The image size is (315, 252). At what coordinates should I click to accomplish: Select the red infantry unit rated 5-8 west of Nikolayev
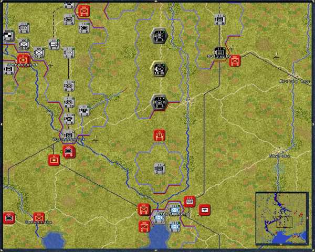(144, 209)
